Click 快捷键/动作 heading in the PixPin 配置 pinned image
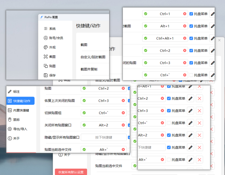The width and height of the screenshot is (225, 175). point(88,26)
